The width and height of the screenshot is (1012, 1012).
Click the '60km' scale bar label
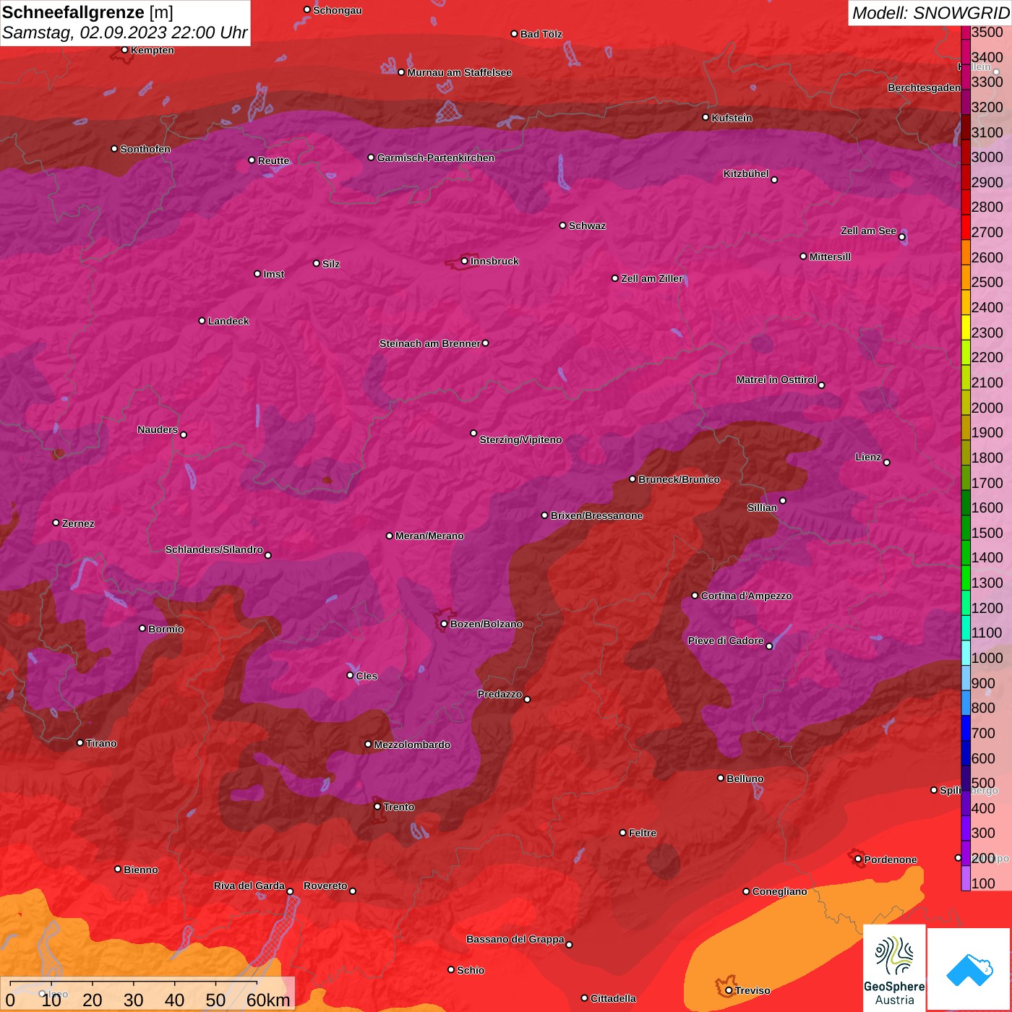coord(268,1000)
